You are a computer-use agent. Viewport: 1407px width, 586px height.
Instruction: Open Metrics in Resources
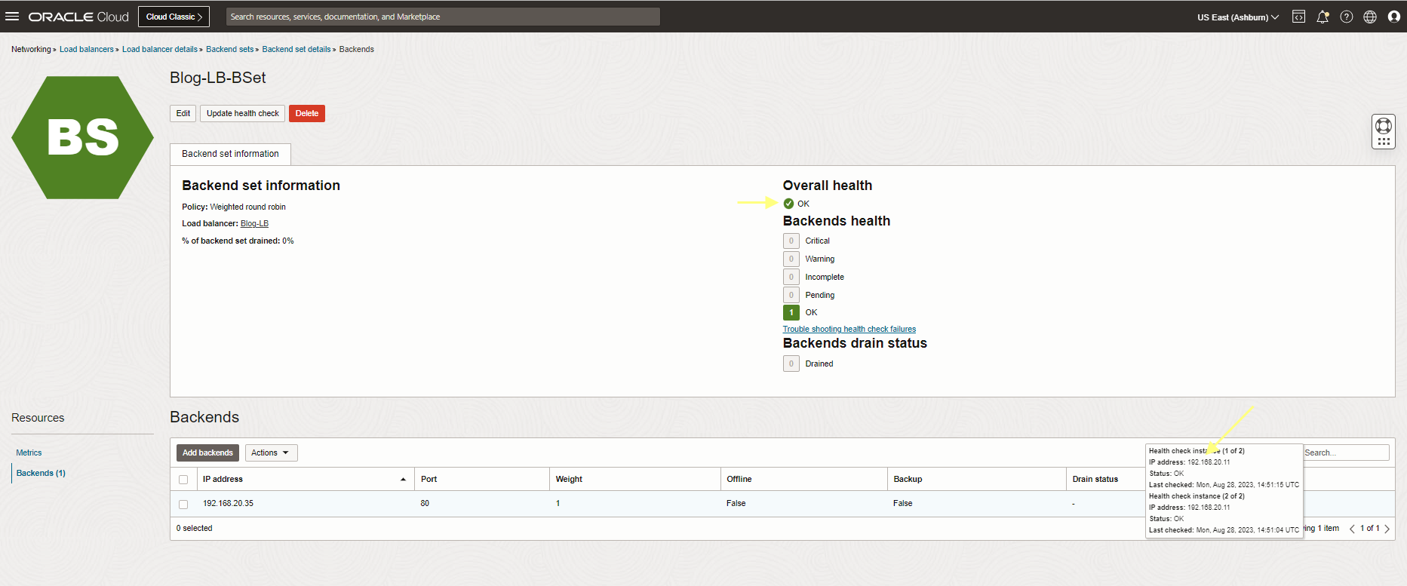29,453
